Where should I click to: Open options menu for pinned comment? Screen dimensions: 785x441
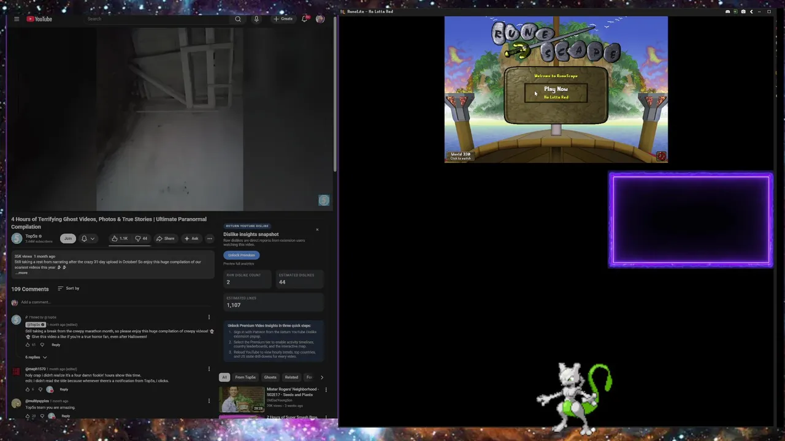tap(209, 317)
